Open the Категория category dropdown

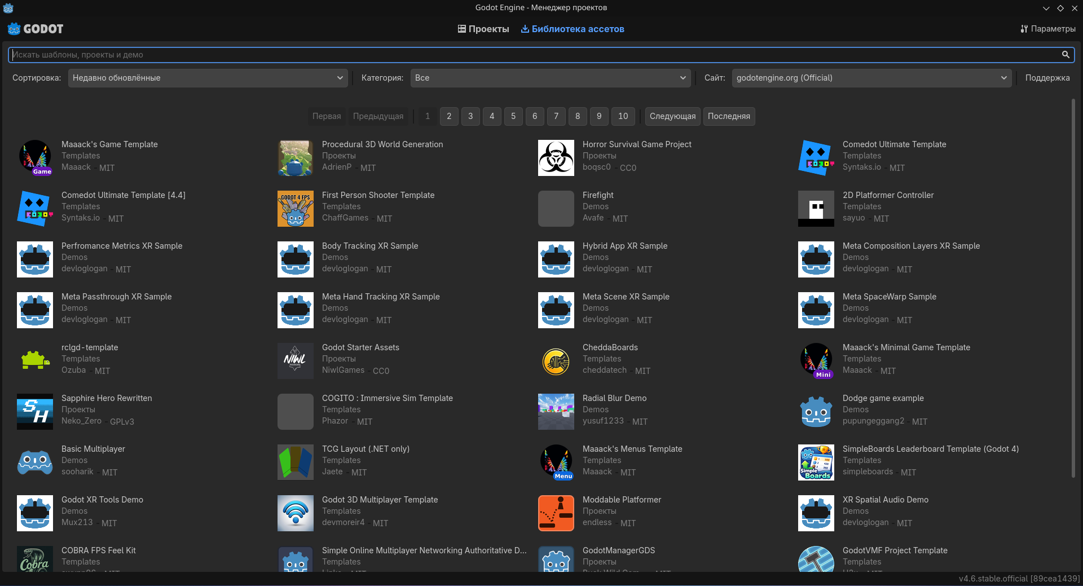point(550,78)
